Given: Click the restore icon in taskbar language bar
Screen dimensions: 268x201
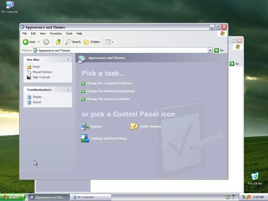Looking at the screenshot, I should (x=233, y=195).
